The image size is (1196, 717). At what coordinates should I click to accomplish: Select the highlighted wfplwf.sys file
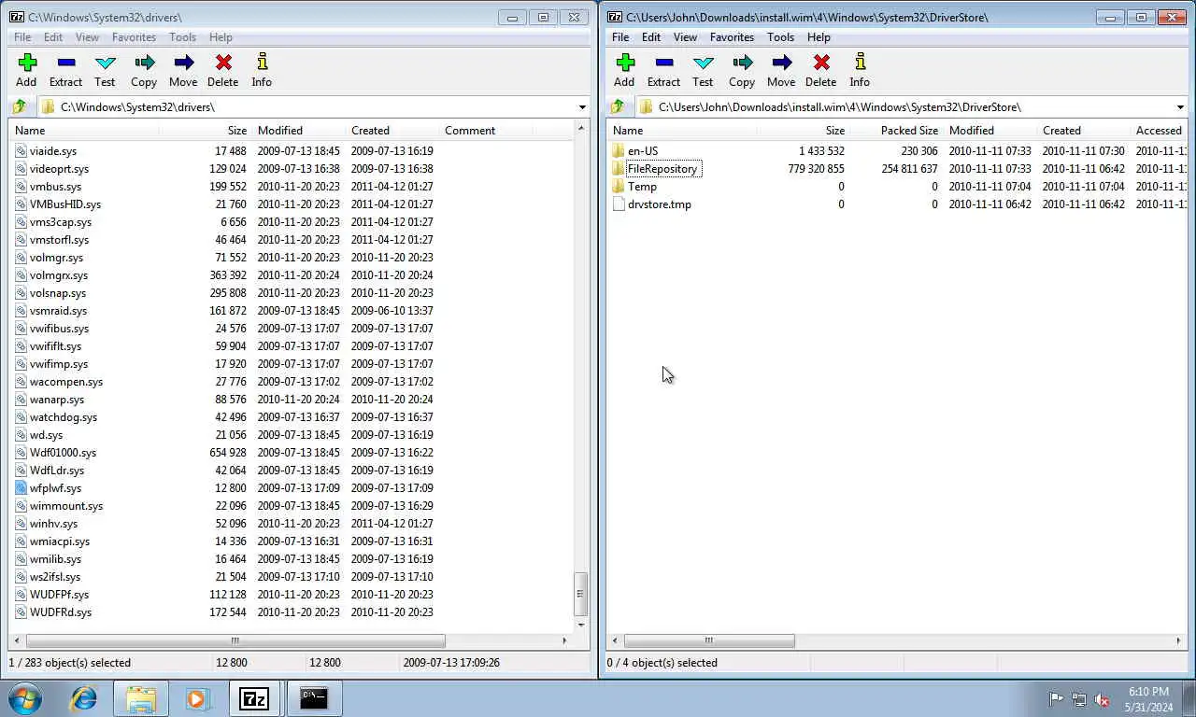click(x=55, y=488)
